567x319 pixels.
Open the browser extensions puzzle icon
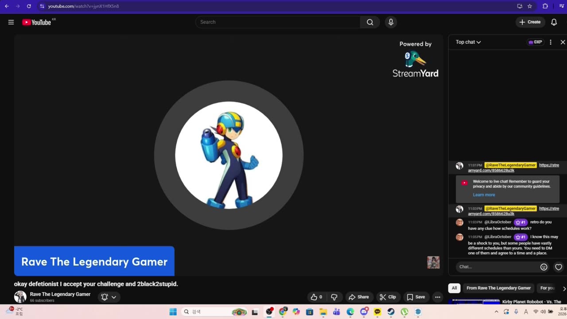click(x=545, y=6)
